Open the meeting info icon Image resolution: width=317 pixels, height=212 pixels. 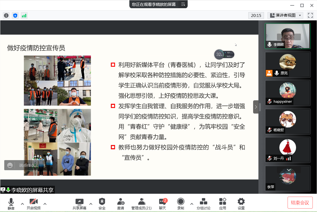pyautogui.click(x=6, y=16)
